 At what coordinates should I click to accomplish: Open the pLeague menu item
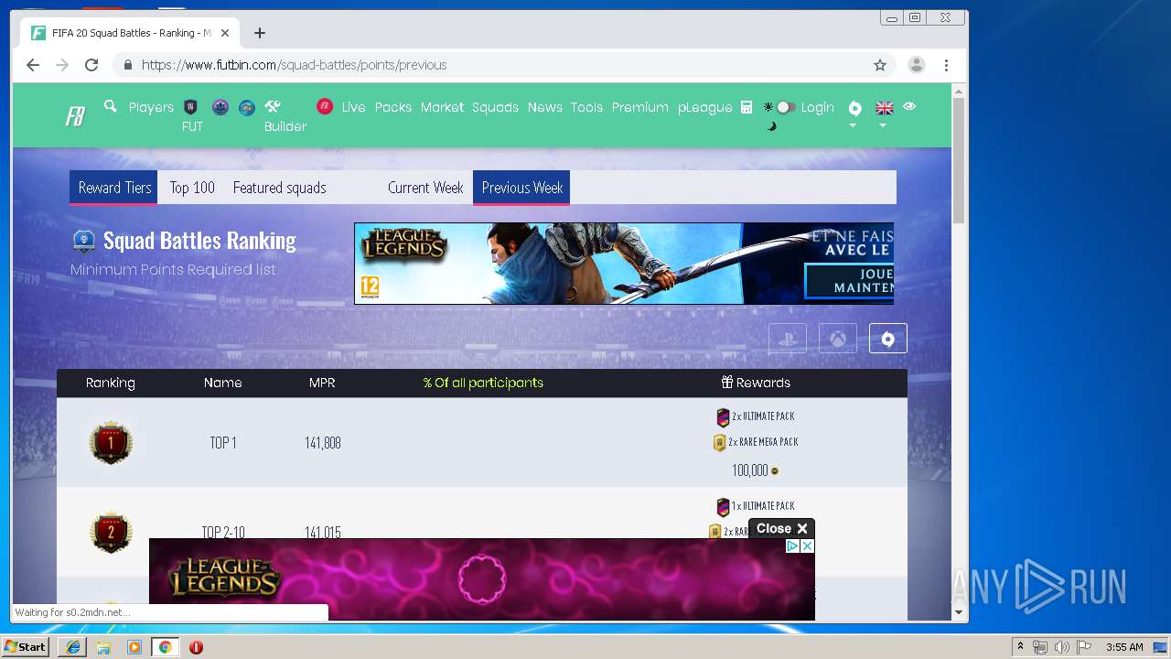coord(704,107)
